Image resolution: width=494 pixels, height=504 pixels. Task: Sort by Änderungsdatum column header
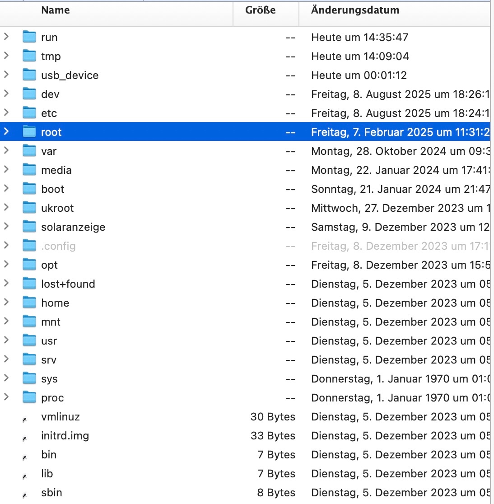(x=355, y=10)
